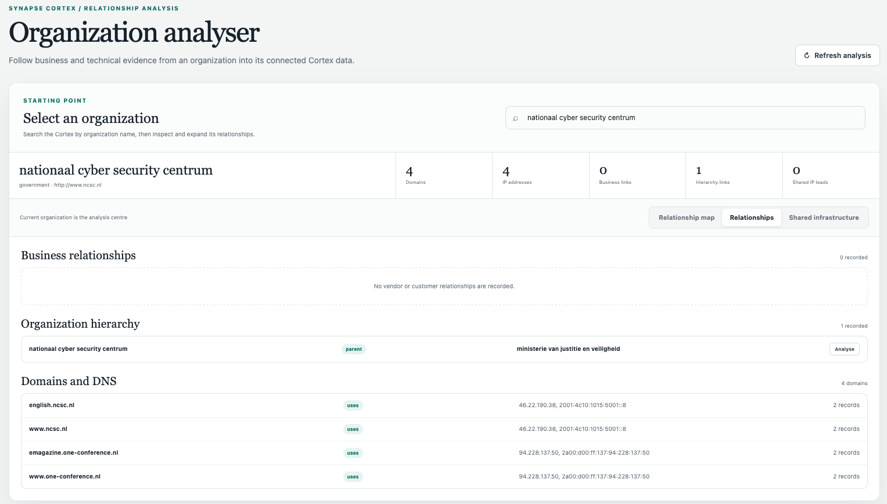Click the 'Domains and DNS' heading

pyautogui.click(x=69, y=381)
